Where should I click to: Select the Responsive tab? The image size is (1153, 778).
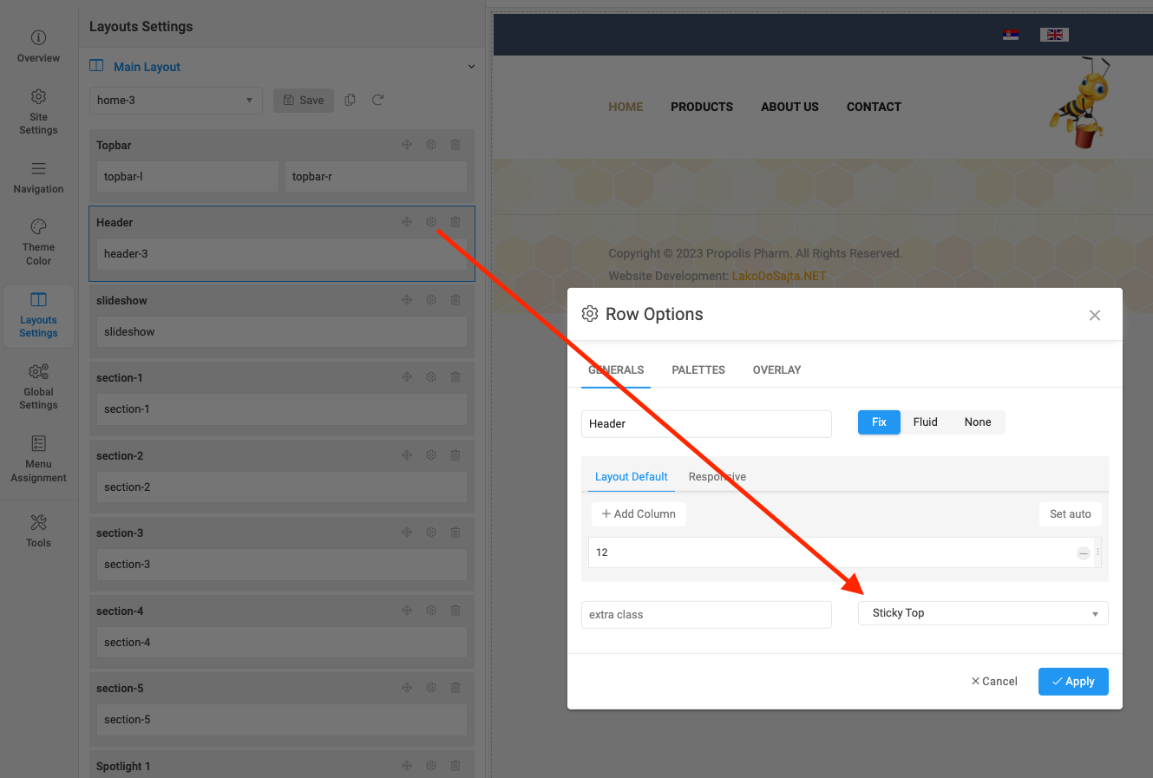point(717,477)
